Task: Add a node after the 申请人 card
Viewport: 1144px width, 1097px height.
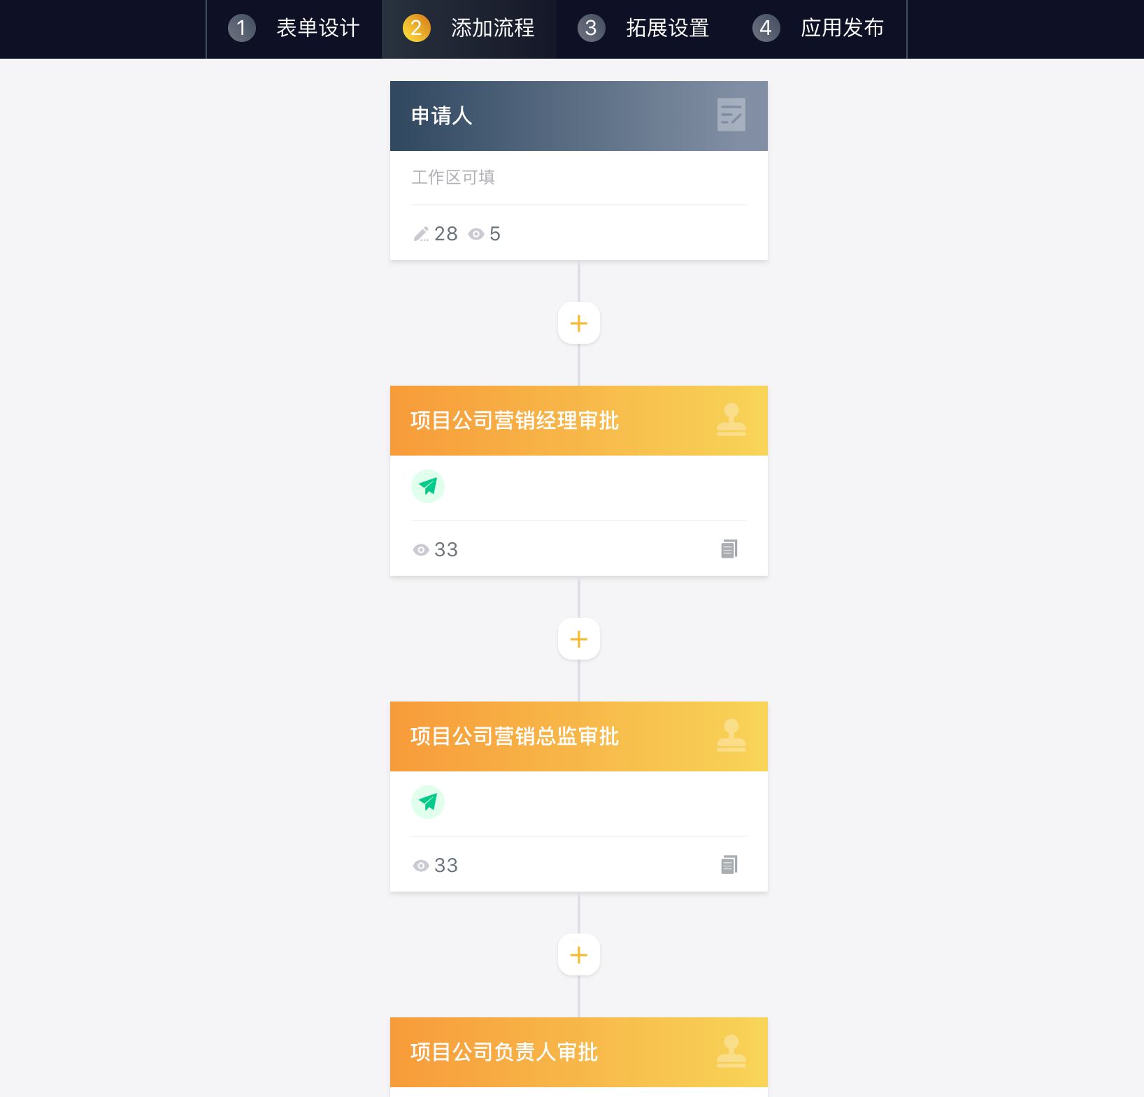Action: pyautogui.click(x=579, y=323)
